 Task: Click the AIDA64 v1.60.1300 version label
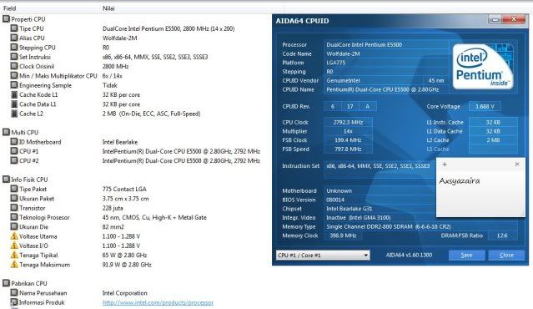(x=409, y=255)
